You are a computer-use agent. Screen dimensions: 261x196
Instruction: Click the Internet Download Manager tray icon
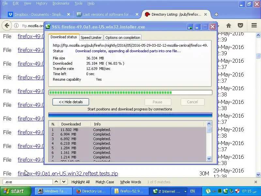pos(225,191)
